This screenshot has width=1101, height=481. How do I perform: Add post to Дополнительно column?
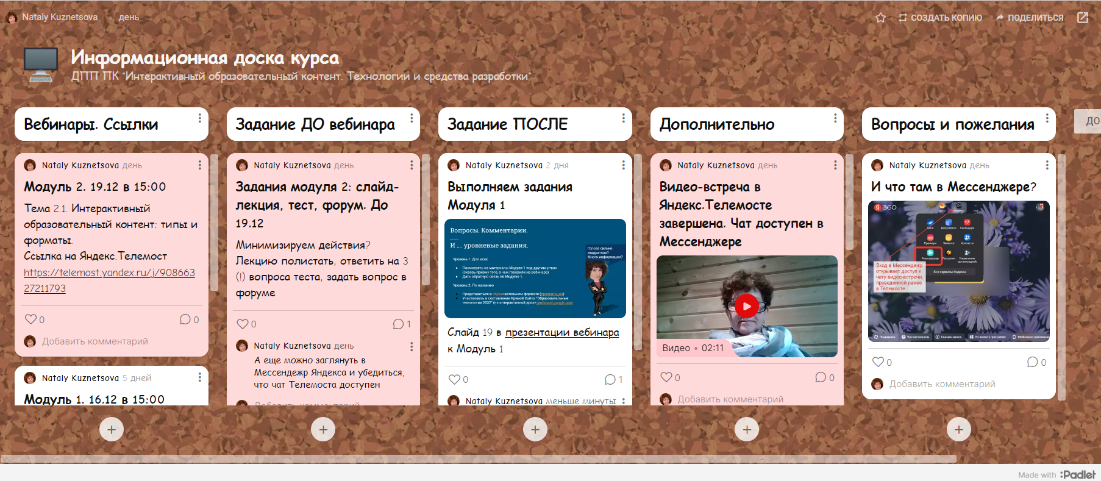747,430
